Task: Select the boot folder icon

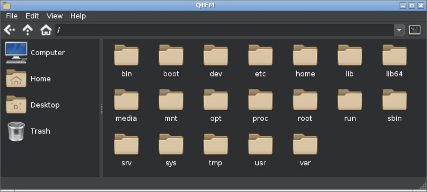Action: 171,55
